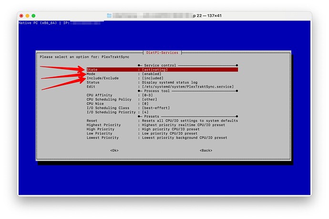Click the DietPi-Services dialog title
This screenshot has width=329, height=219.
point(162,52)
